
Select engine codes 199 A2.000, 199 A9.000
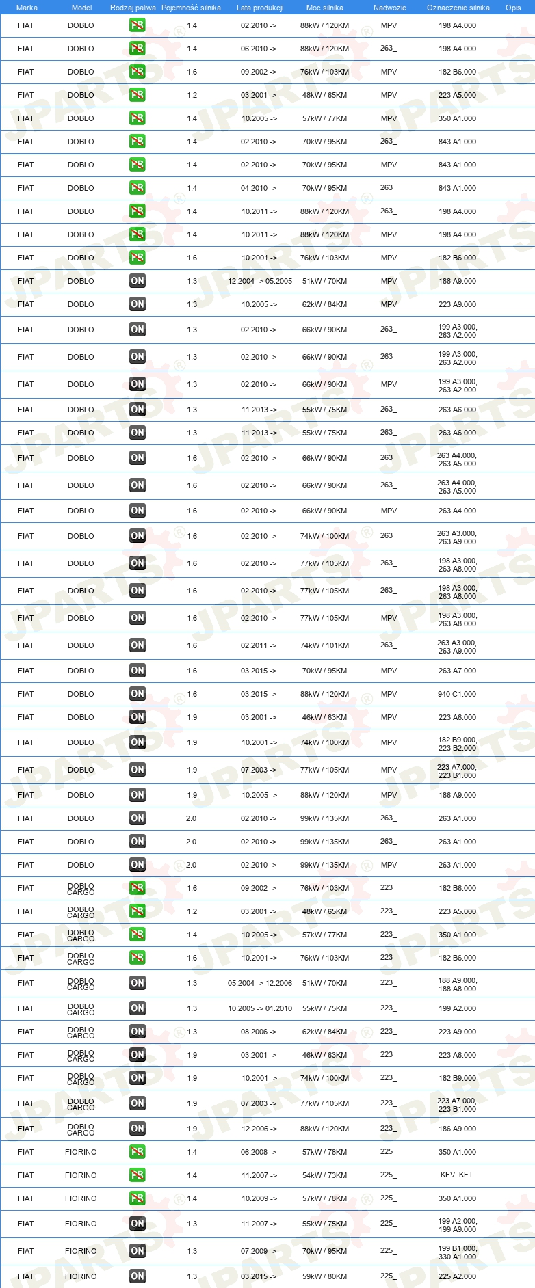[x=457, y=1224]
